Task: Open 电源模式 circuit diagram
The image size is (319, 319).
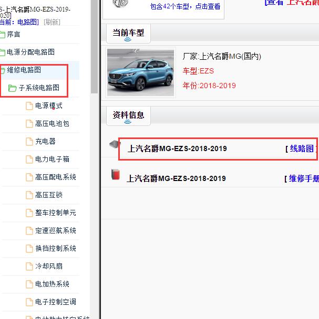Action: tap(49, 106)
